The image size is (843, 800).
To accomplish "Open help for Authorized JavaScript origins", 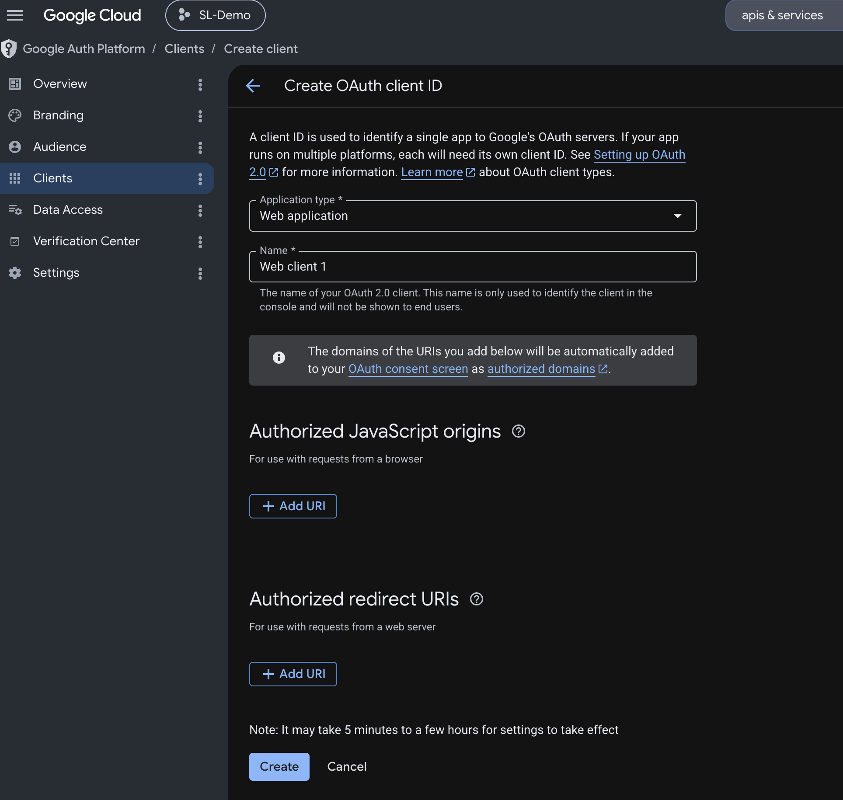I will (x=519, y=431).
